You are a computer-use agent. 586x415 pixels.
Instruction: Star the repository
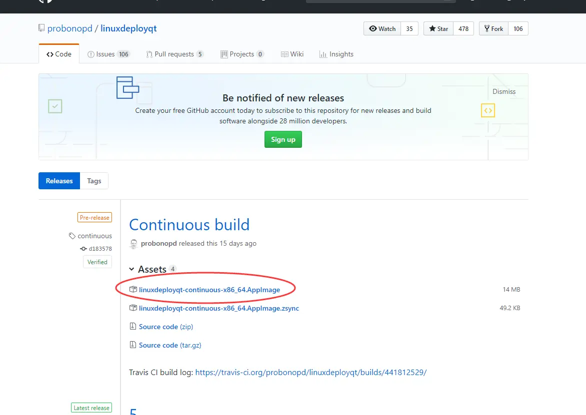(x=438, y=29)
